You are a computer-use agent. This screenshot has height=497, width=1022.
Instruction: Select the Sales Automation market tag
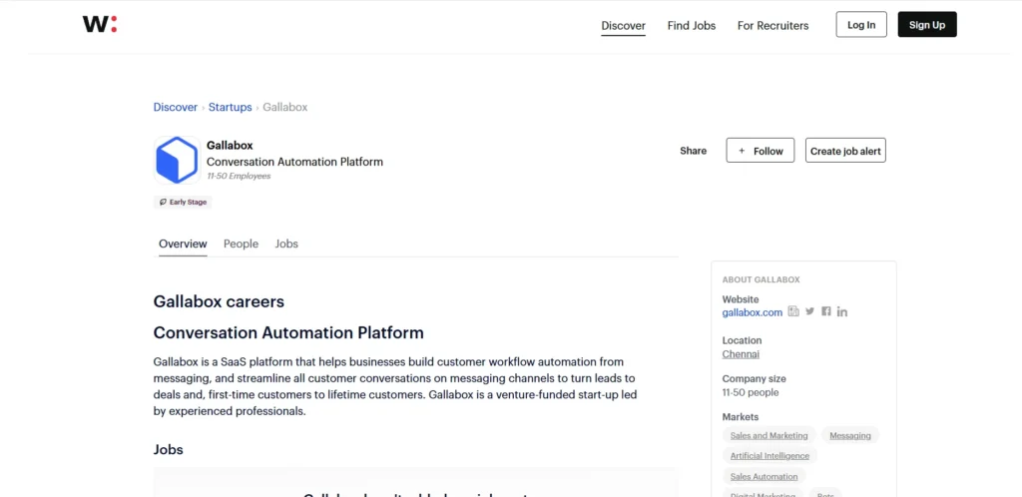point(764,477)
